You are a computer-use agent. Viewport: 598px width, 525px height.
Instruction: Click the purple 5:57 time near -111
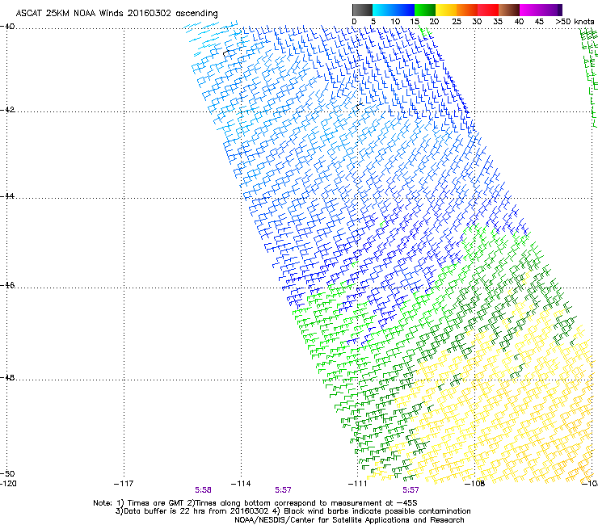[x=411, y=490]
